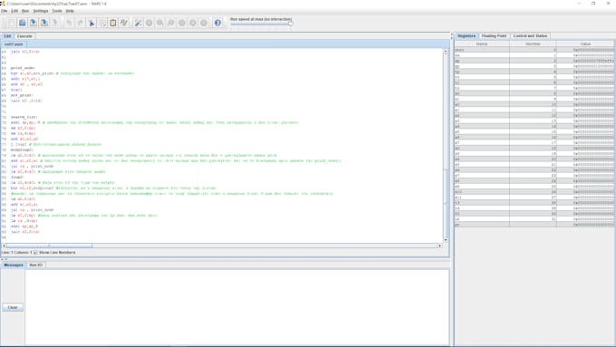The width and height of the screenshot is (616, 347).
Task: Open the File menu
Action: pos(4,11)
